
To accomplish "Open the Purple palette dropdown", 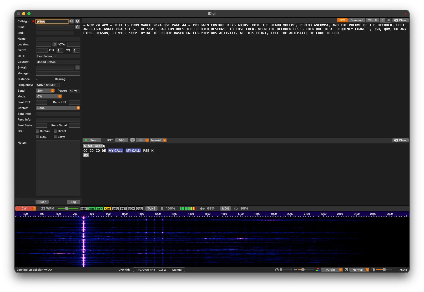I will [332, 270].
